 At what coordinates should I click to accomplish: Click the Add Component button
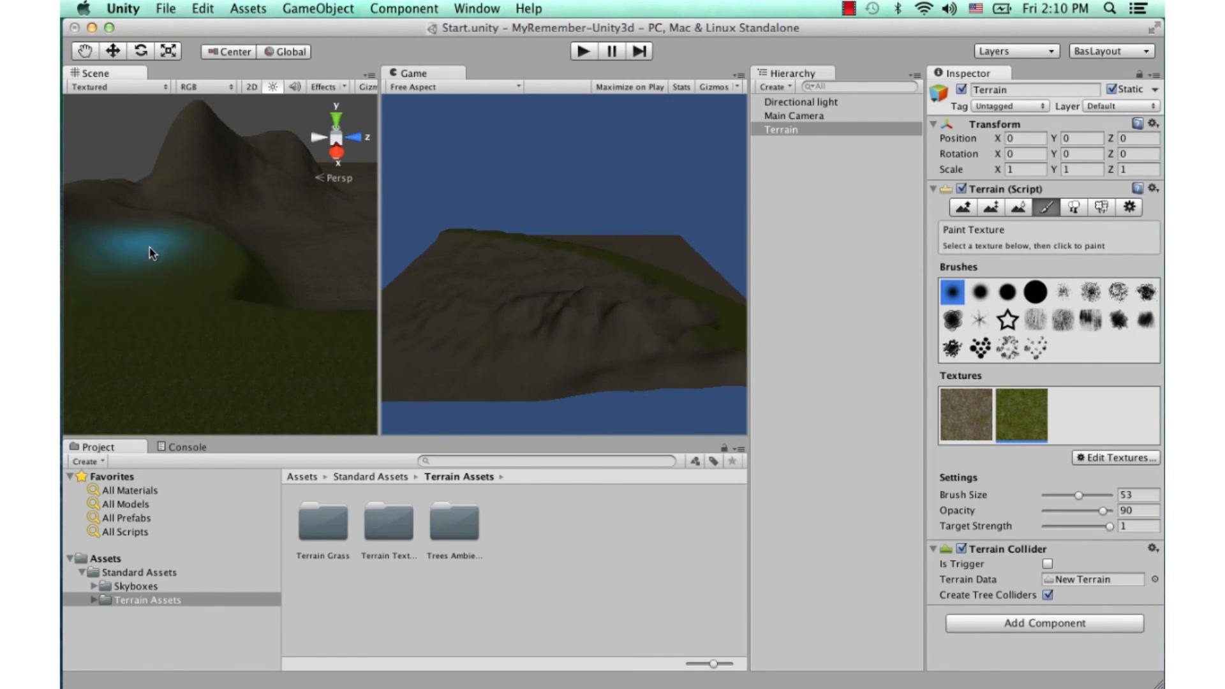1044,623
